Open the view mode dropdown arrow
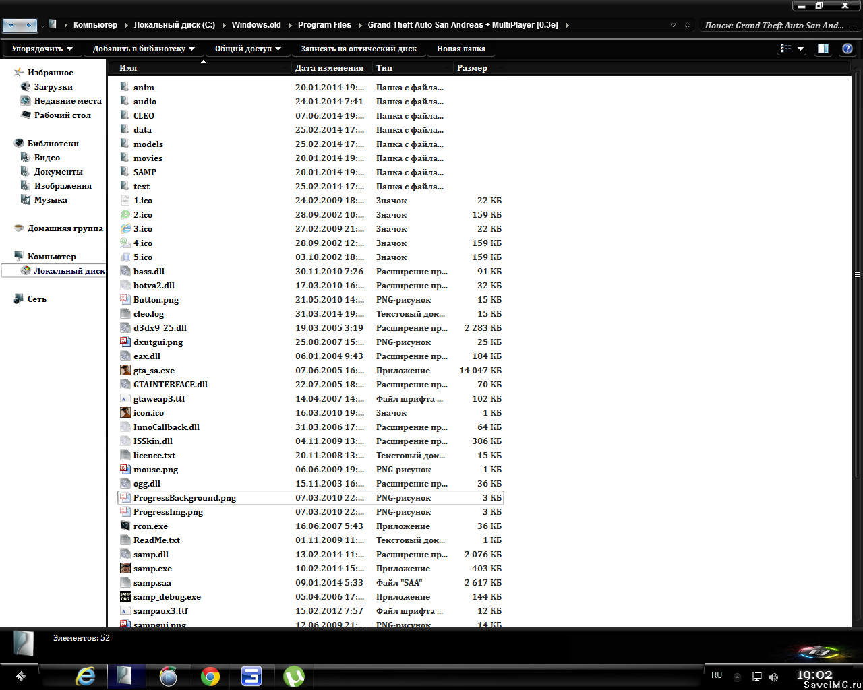Image resolution: width=863 pixels, height=690 pixels. coord(801,49)
